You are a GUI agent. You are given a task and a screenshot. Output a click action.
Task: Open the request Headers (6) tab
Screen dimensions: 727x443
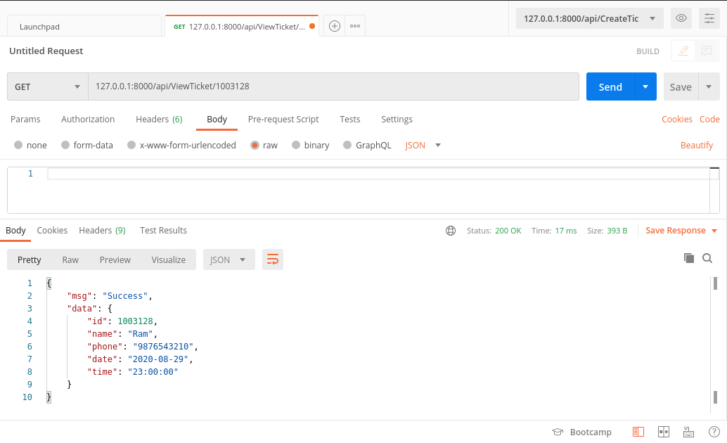(159, 120)
